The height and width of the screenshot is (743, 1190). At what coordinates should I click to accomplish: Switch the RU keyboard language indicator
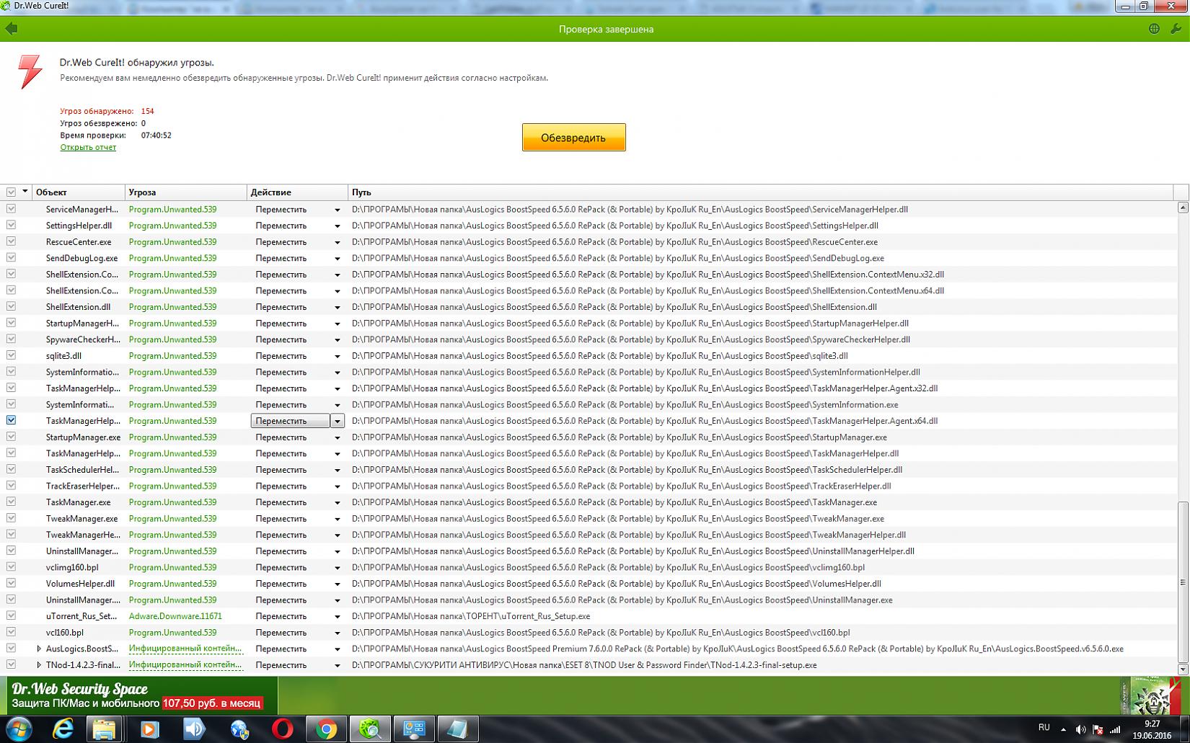(1044, 727)
